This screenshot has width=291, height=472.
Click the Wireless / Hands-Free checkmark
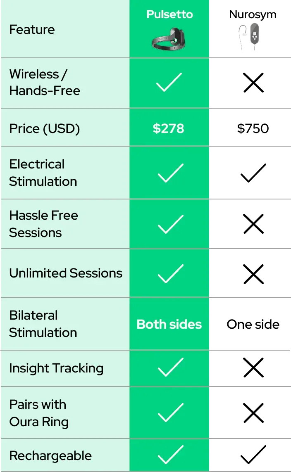pyautogui.click(x=169, y=83)
